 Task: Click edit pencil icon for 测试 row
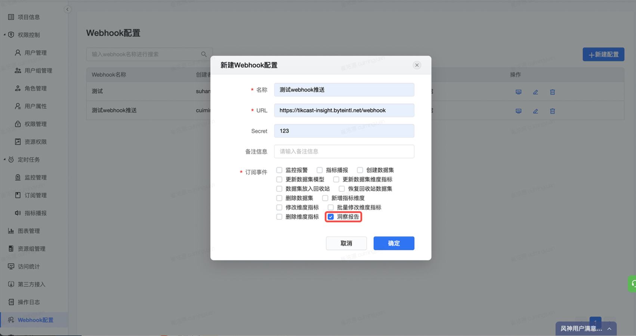click(x=535, y=92)
